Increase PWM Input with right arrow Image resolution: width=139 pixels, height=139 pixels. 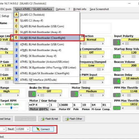pyautogui.click(x=103, y=82)
